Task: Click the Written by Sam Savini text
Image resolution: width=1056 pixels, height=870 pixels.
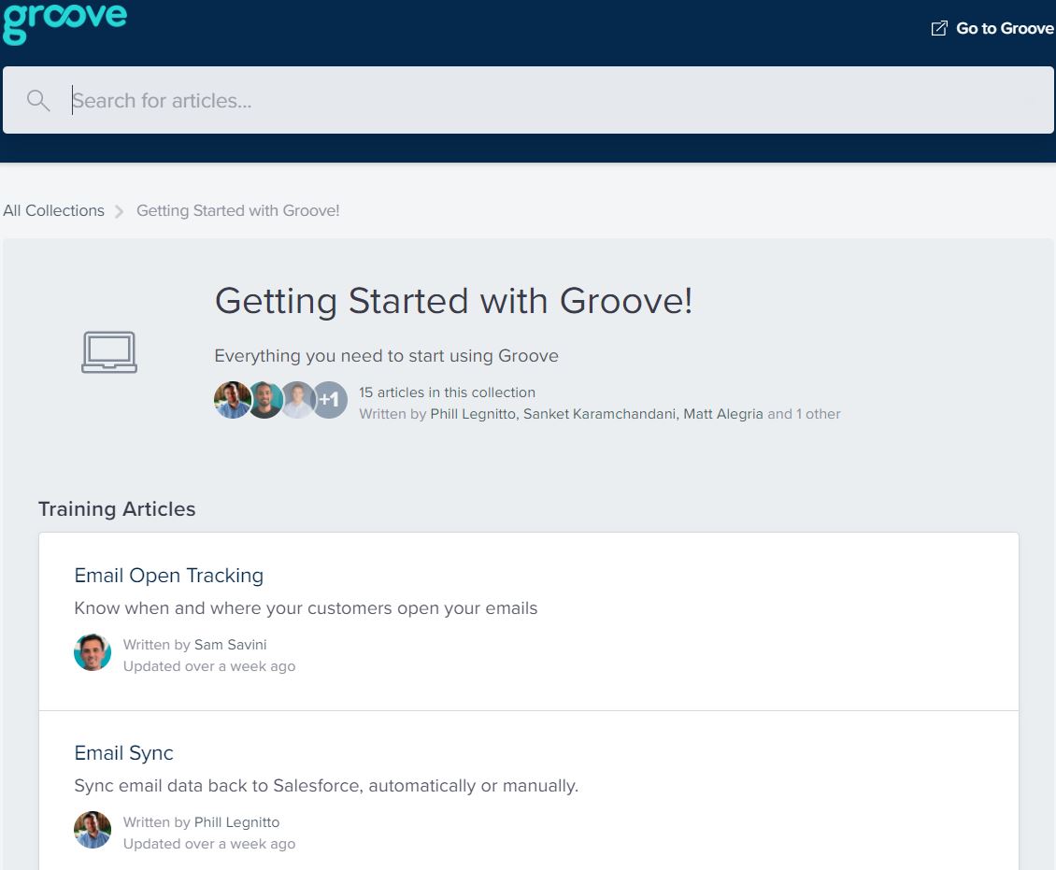Action: pyautogui.click(x=194, y=645)
